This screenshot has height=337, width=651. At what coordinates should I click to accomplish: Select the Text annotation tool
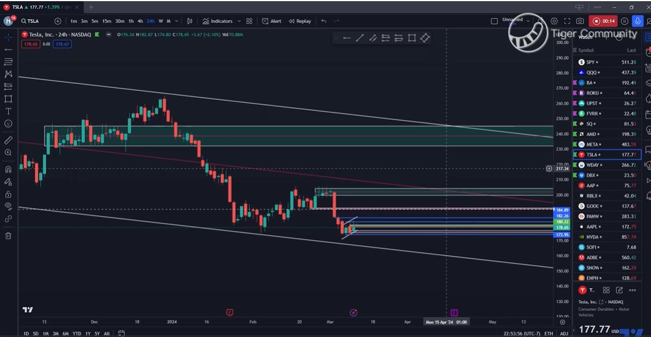click(8, 111)
